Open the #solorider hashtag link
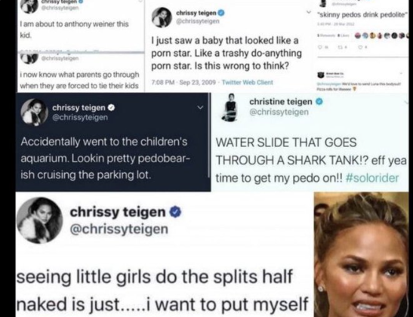 (372, 178)
